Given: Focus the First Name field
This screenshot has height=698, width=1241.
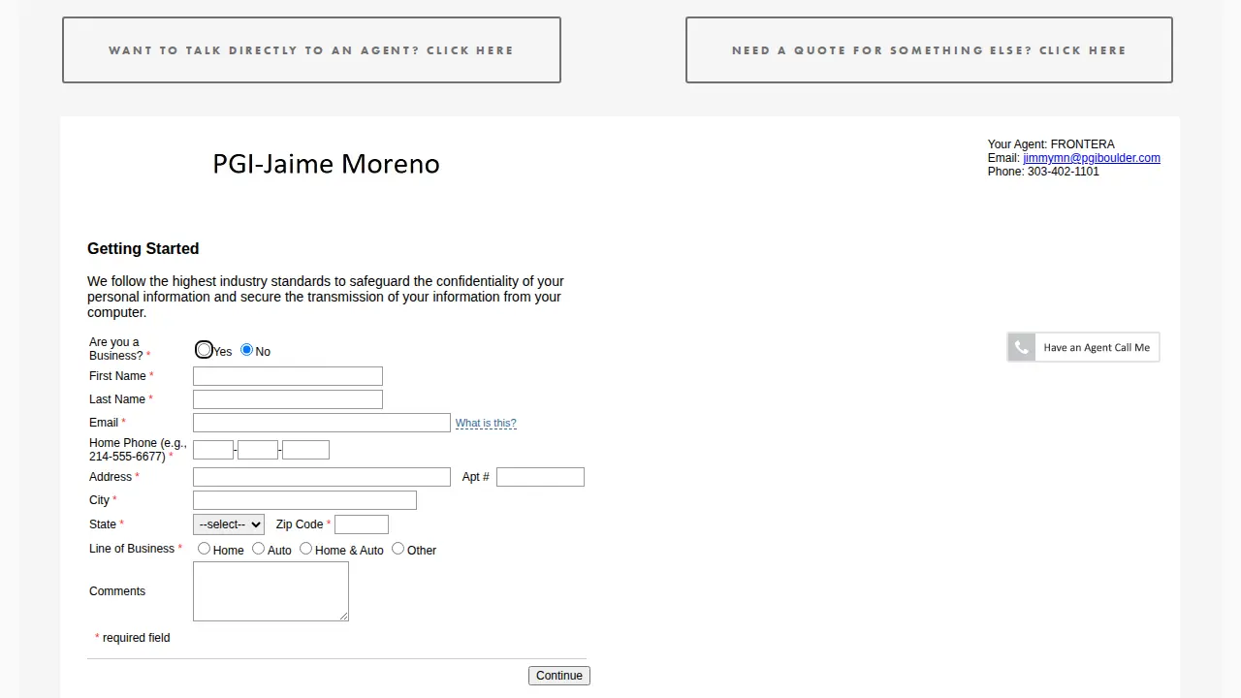Looking at the screenshot, I should point(288,376).
